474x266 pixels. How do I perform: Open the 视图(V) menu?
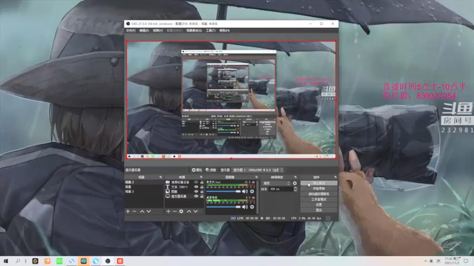[158, 31]
